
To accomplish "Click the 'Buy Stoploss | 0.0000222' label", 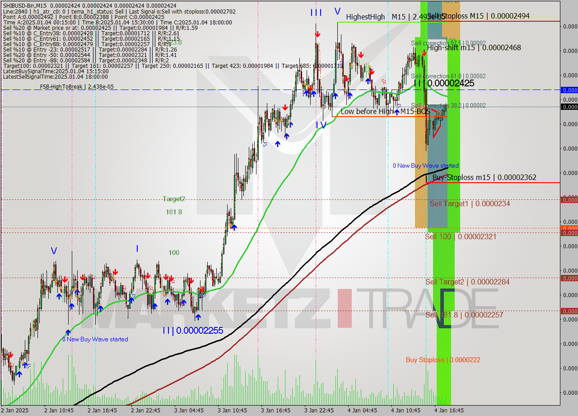I will [443, 360].
